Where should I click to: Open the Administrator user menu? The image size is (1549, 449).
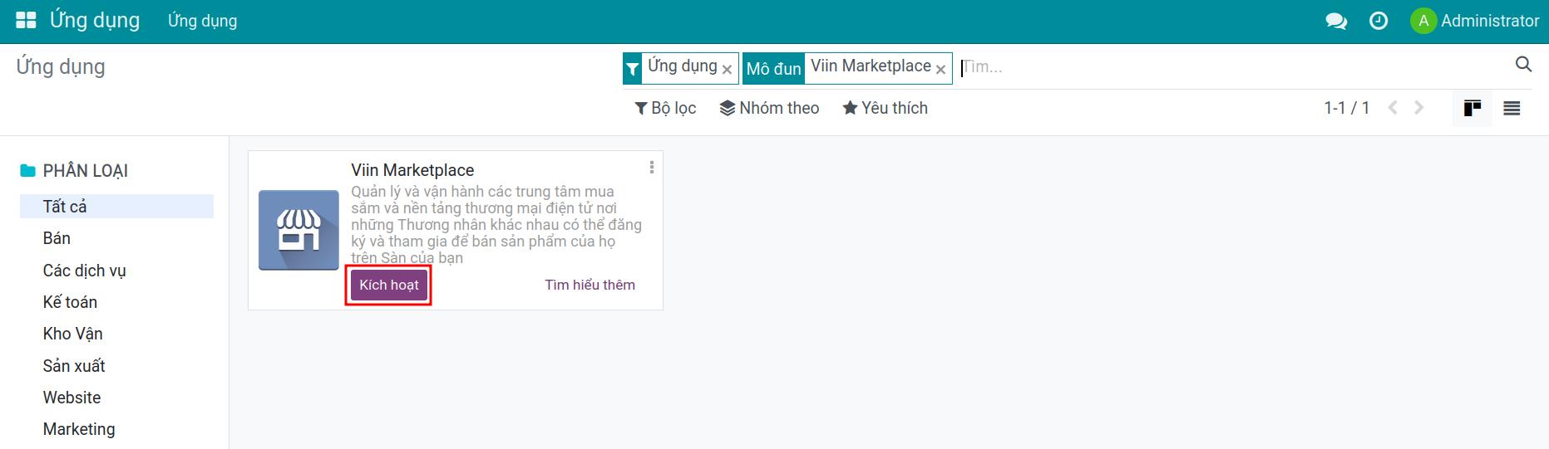click(1475, 21)
